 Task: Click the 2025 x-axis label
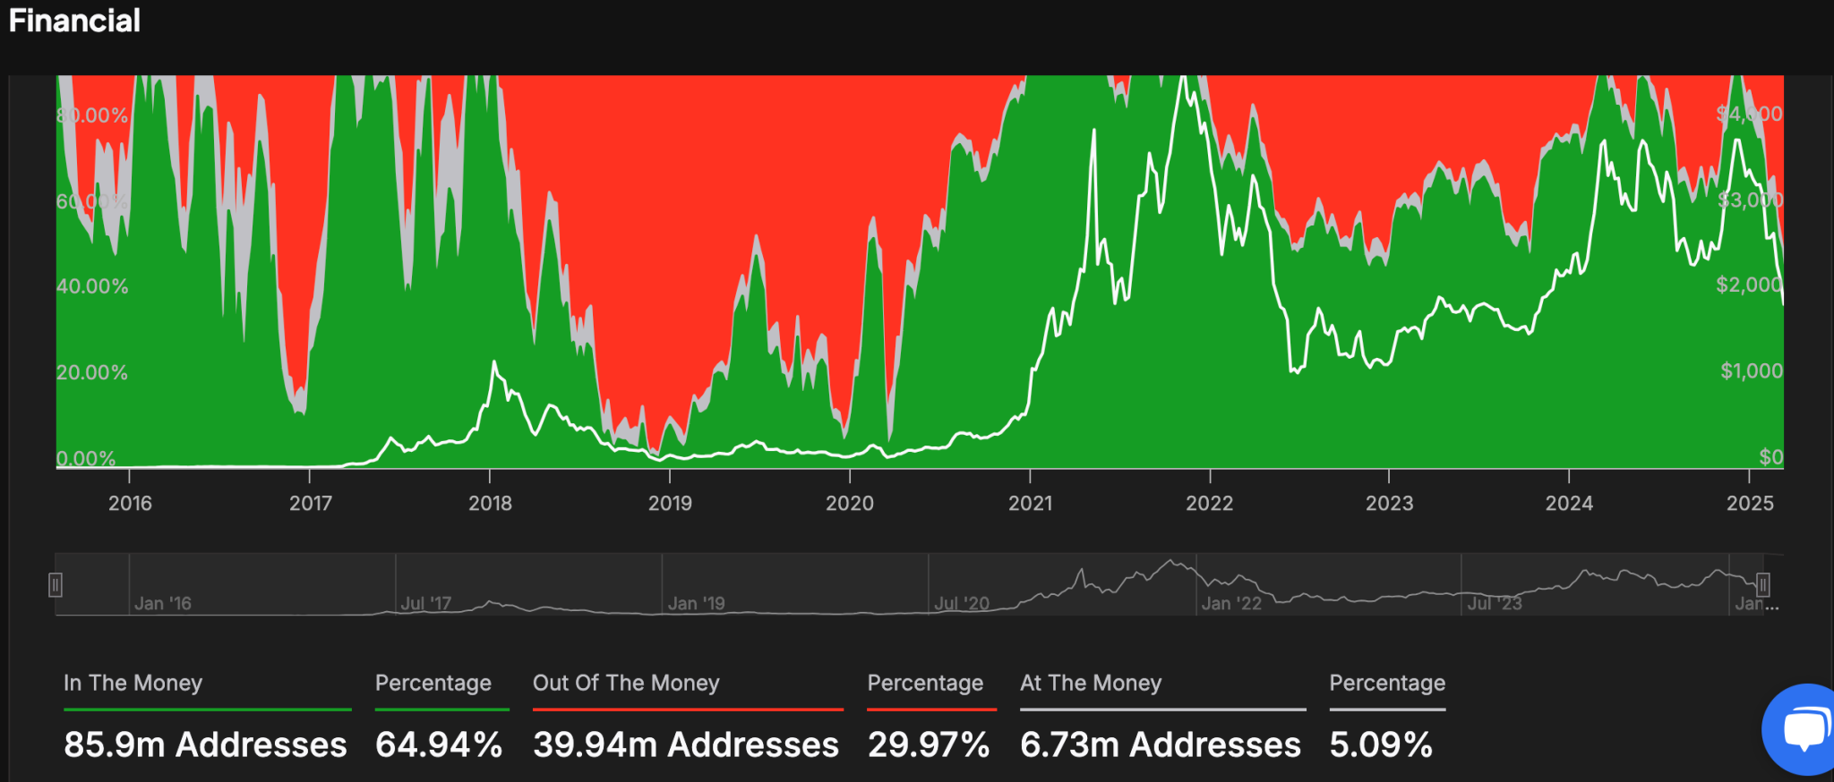[1750, 503]
